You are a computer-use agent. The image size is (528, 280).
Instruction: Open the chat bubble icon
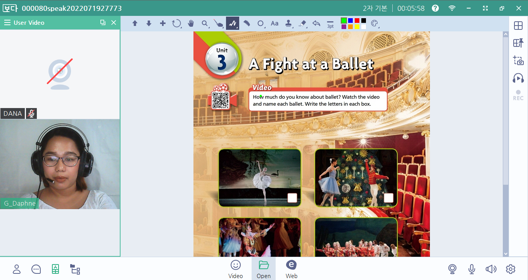[36, 269]
